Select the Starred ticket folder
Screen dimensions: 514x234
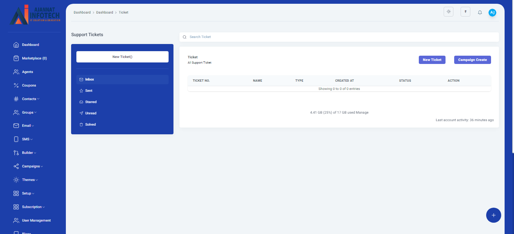tap(91, 102)
